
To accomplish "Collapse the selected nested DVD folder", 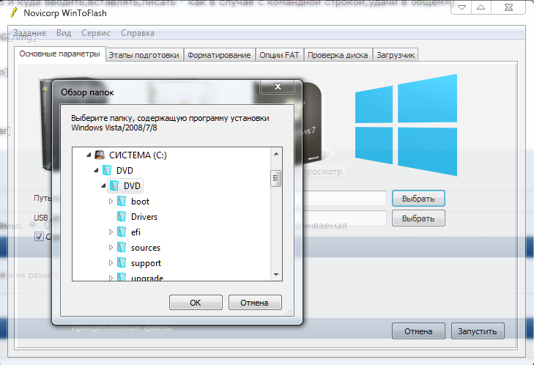I will point(103,185).
